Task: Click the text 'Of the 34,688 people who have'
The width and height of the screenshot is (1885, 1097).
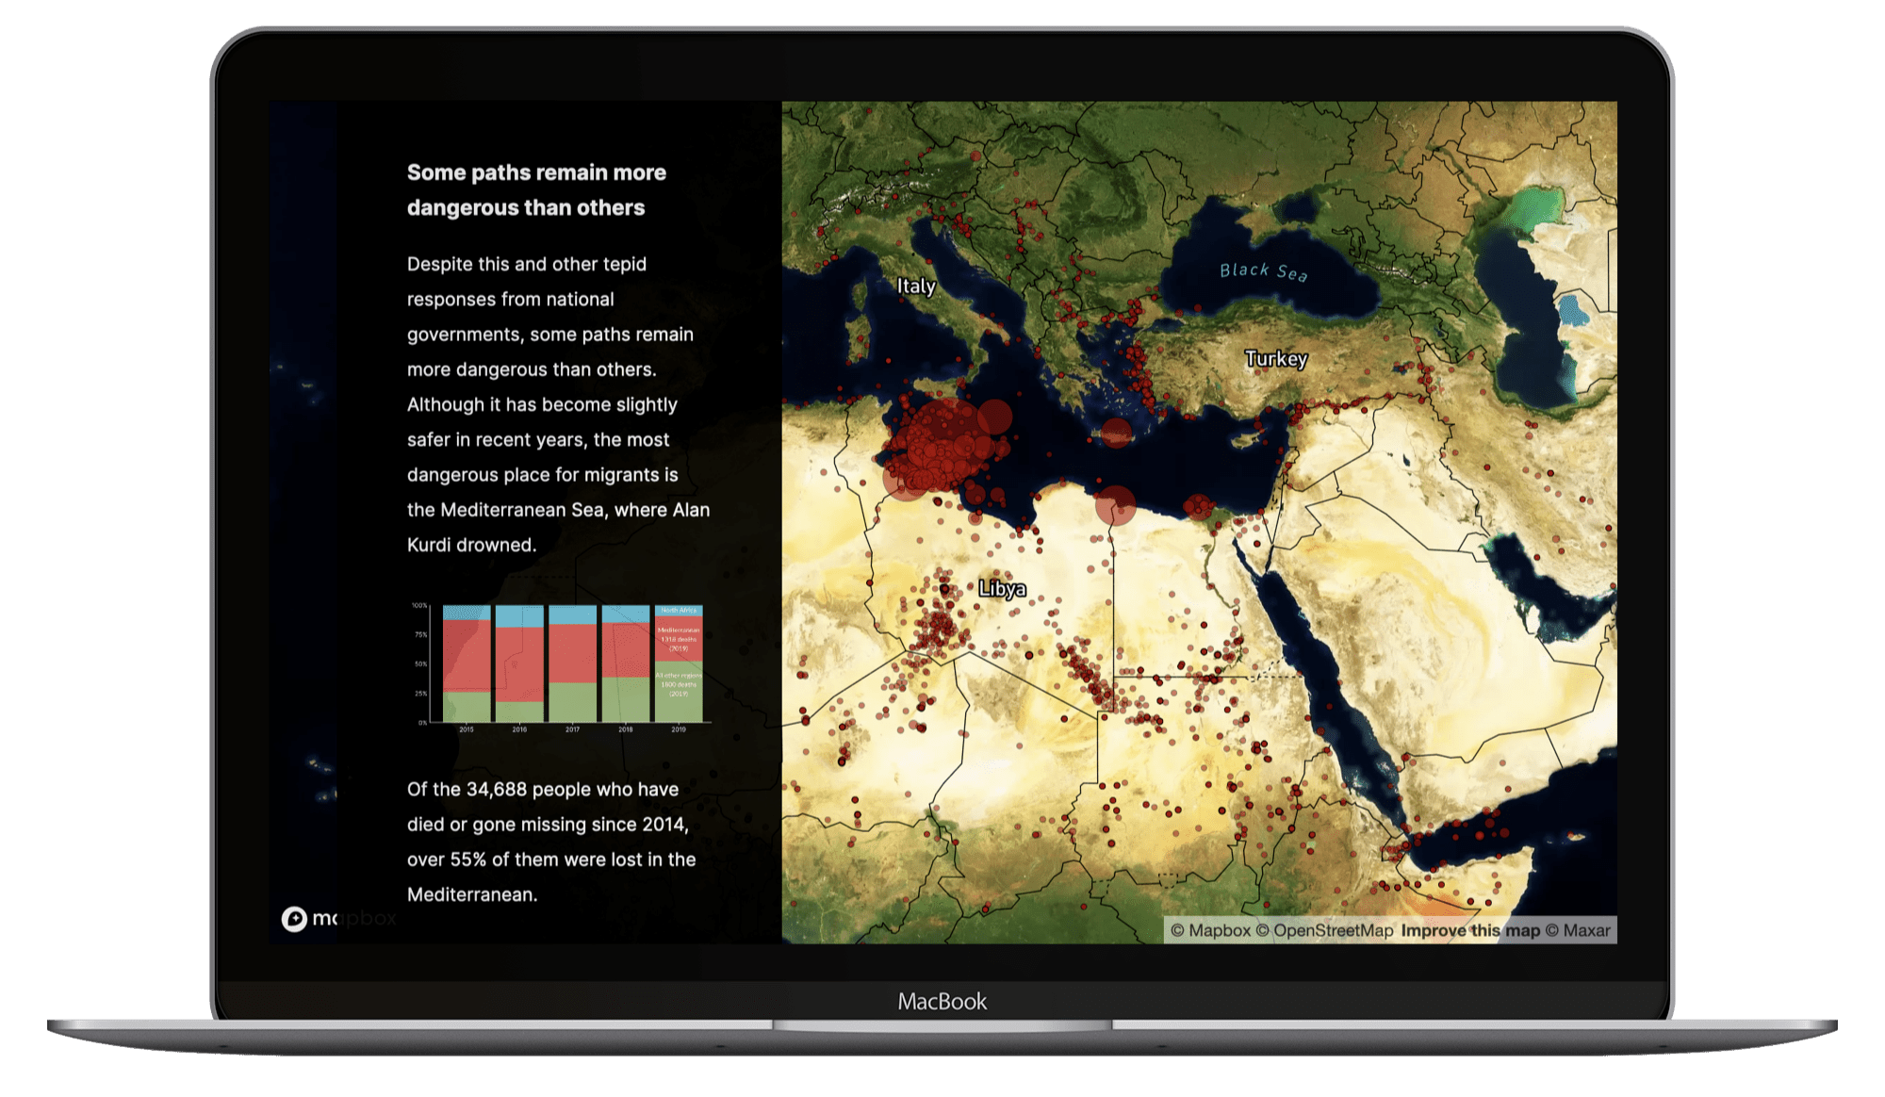Action: [x=543, y=789]
